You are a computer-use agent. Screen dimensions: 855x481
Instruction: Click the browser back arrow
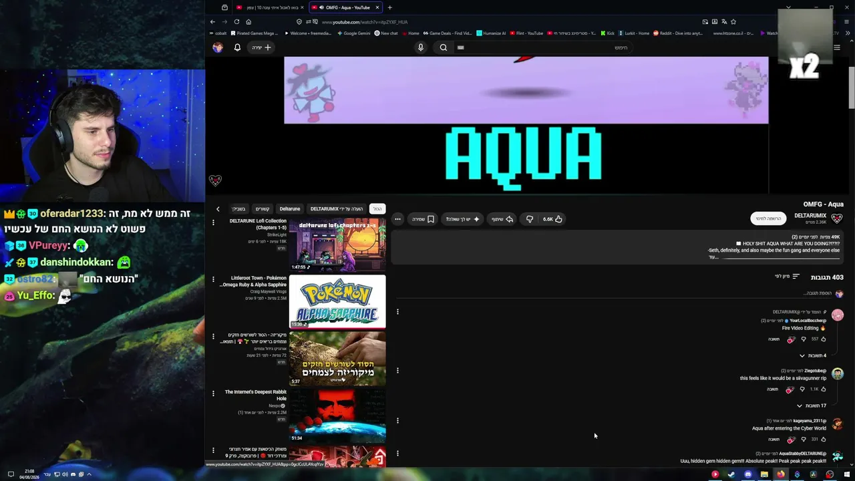[x=213, y=21]
